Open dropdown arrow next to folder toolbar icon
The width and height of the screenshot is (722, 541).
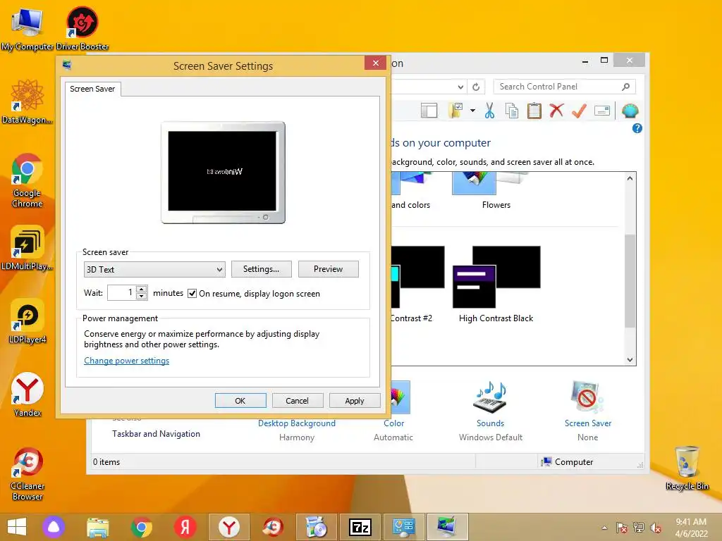tap(472, 111)
